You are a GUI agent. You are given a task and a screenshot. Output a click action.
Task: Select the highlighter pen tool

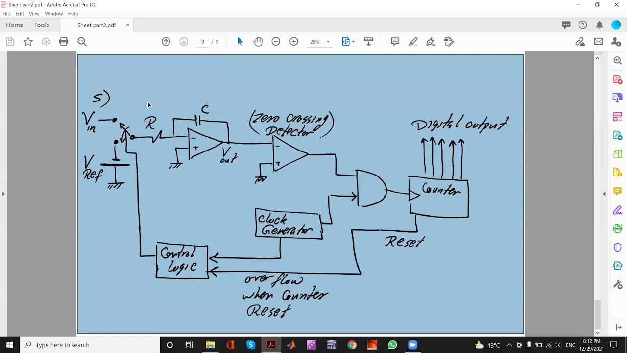coord(413,42)
